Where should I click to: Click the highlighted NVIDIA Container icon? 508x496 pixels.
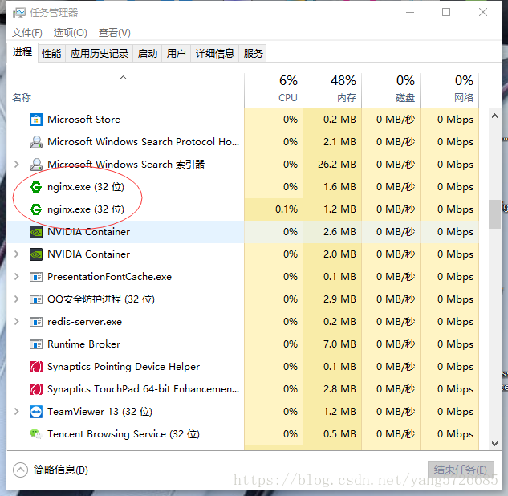click(x=36, y=232)
